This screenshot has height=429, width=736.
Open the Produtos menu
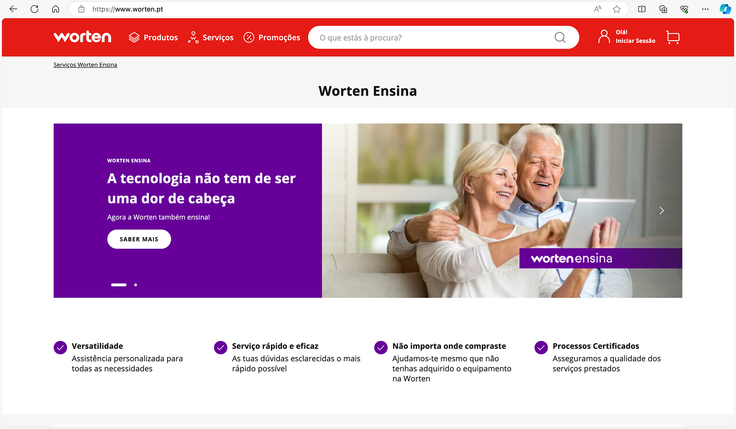click(x=153, y=38)
